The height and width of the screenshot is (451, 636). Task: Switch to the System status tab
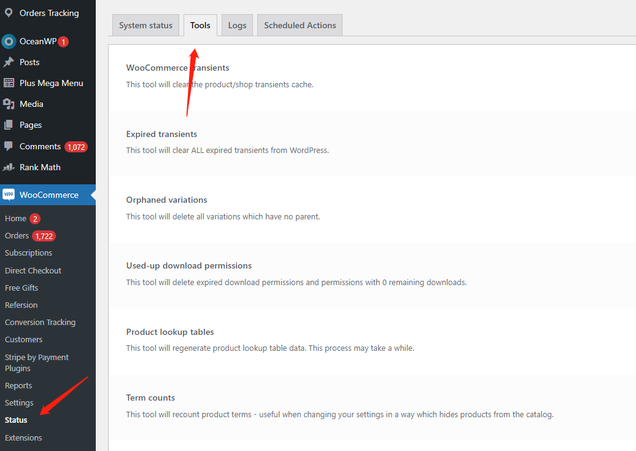coord(145,25)
